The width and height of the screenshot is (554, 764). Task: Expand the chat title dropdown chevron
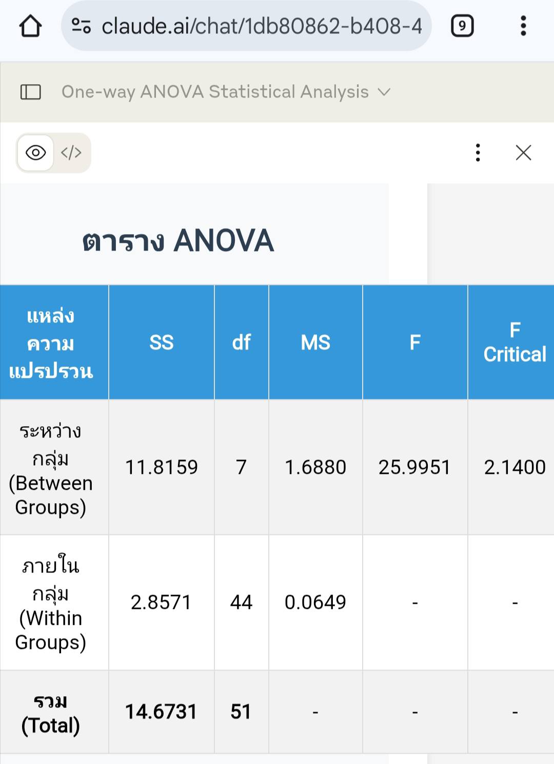384,92
